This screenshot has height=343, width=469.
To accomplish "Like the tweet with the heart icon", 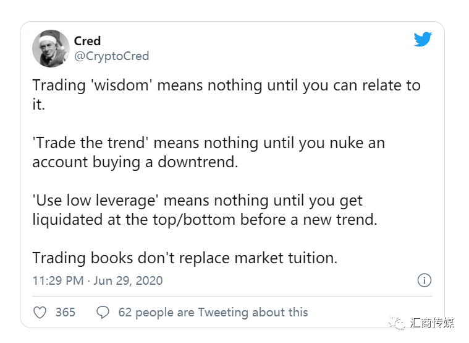I will tap(40, 313).
